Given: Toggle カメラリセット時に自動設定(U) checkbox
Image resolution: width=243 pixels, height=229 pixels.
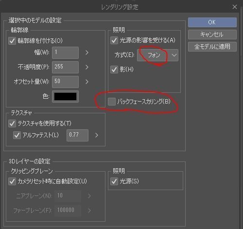Looking at the screenshot, I should pyautogui.click(x=12, y=181).
